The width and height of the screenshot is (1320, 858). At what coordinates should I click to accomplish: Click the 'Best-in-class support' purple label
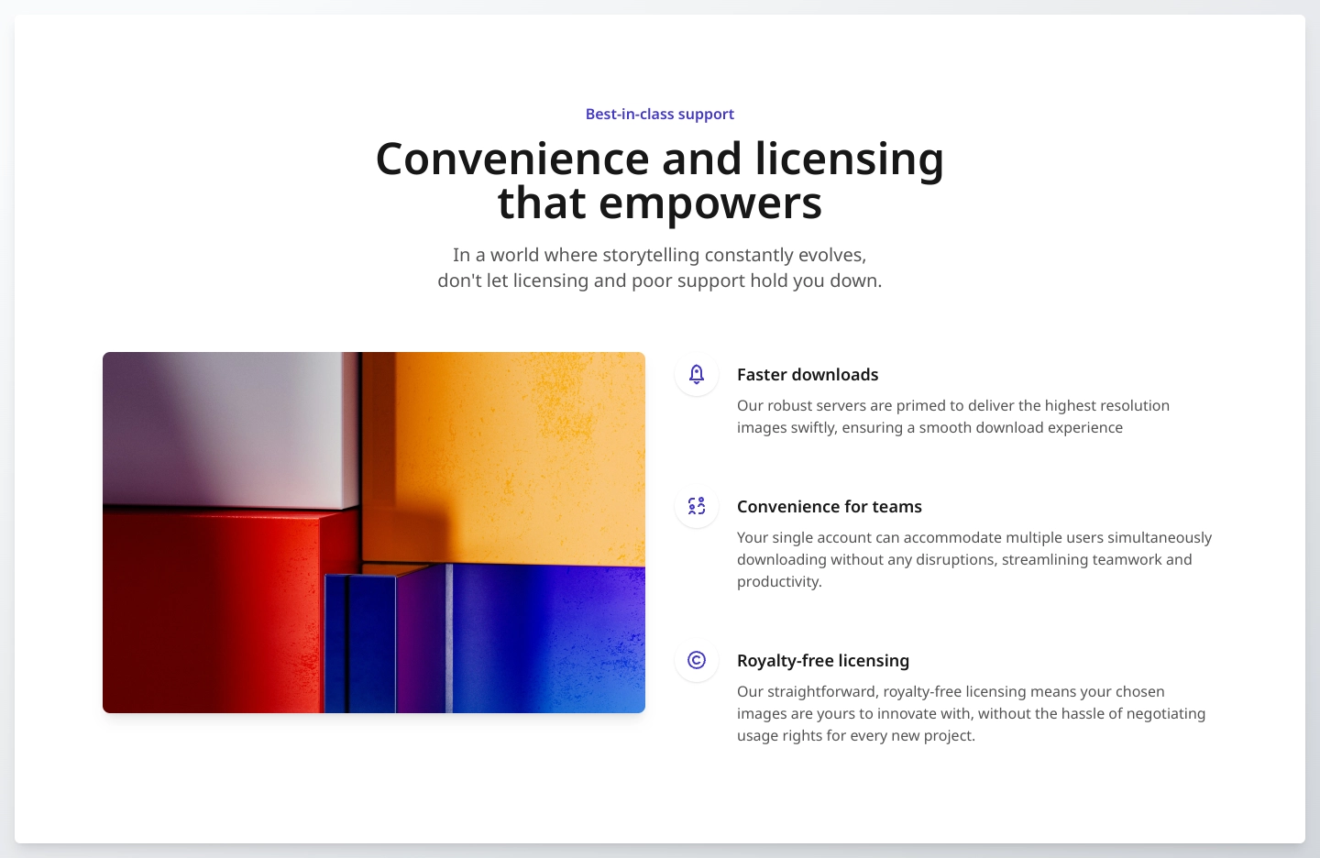659,114
